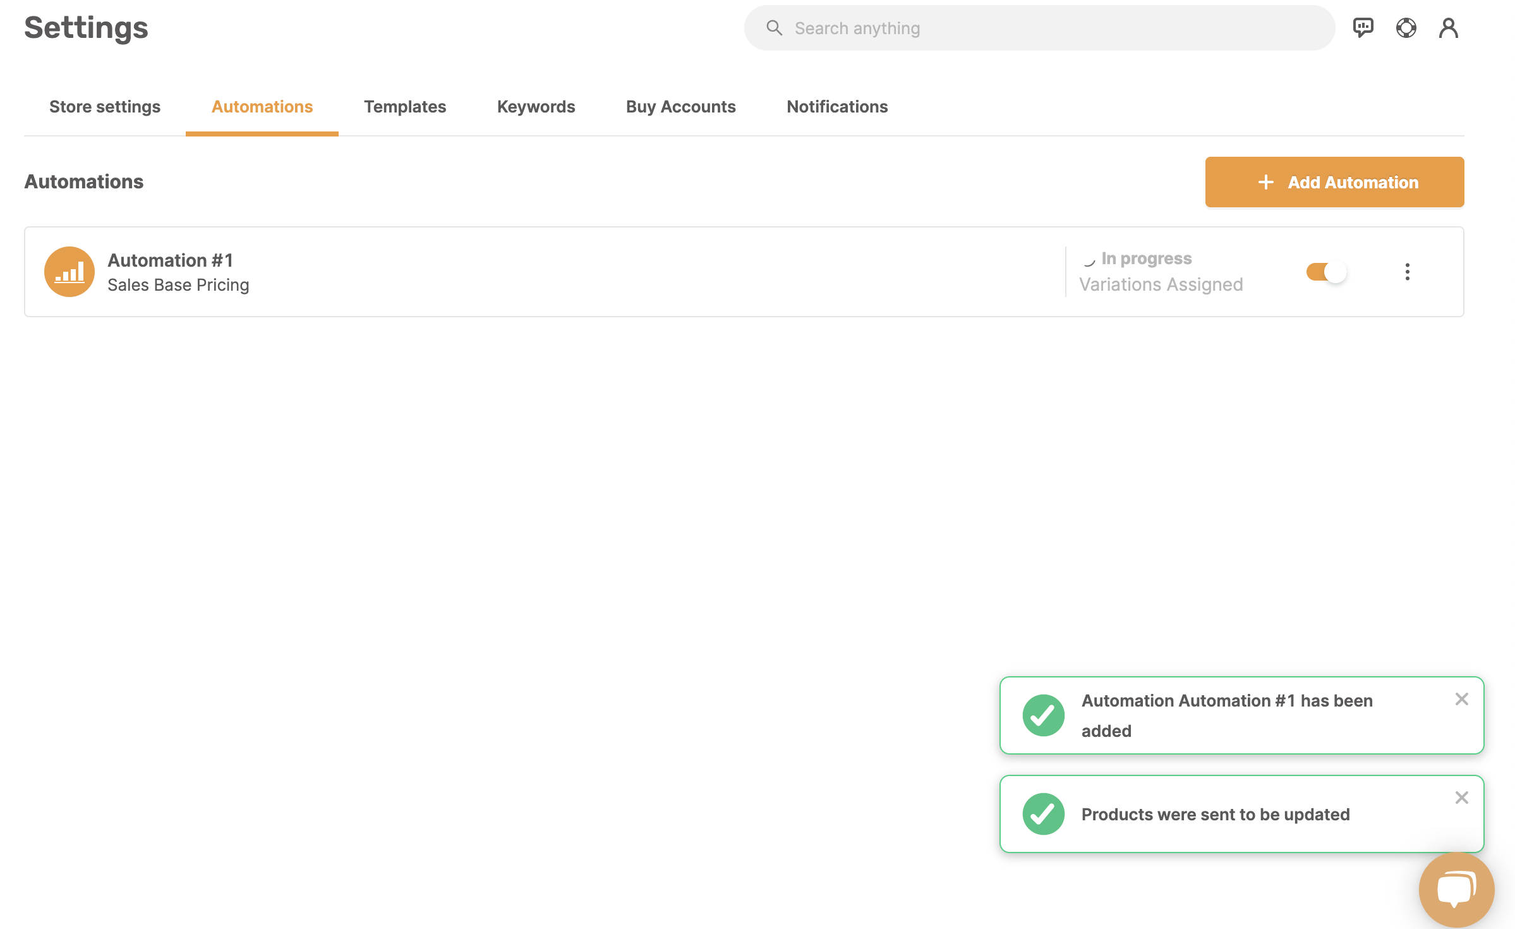1515x929 pixels.
Task: Open the help lifebuoy icon
Action: (x=1406, y=28)
